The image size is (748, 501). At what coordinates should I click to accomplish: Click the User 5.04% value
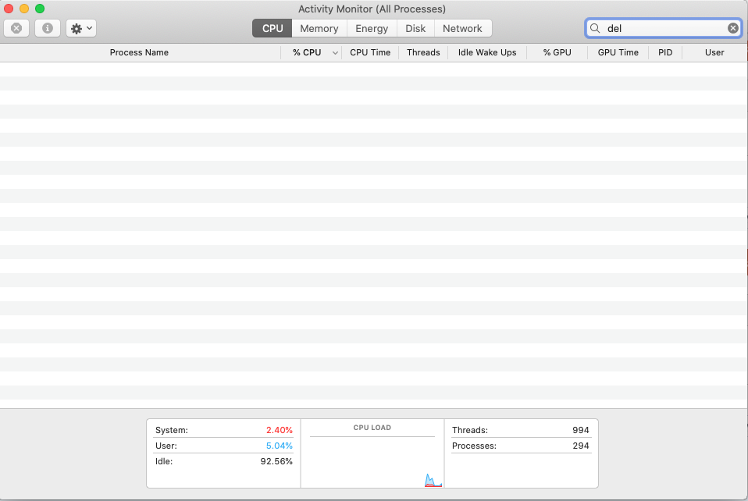coord(279,446)
